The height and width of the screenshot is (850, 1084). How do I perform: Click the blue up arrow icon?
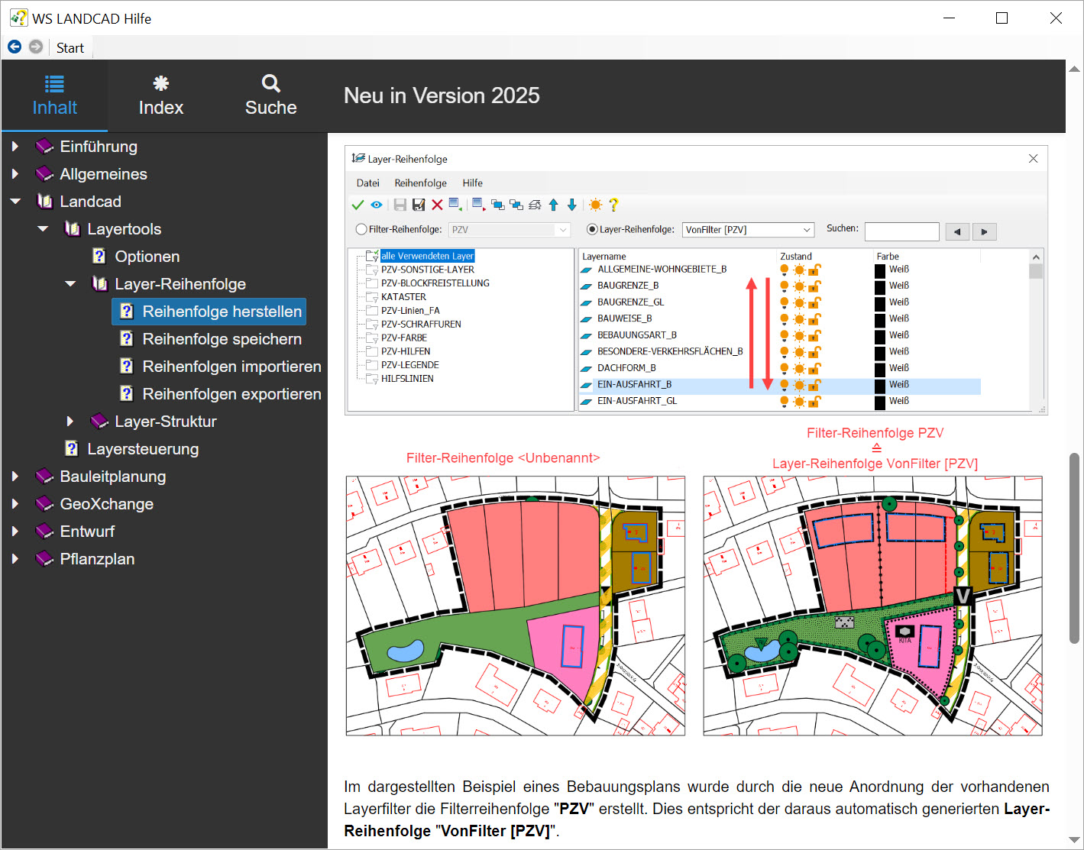(x=554, y=205)
